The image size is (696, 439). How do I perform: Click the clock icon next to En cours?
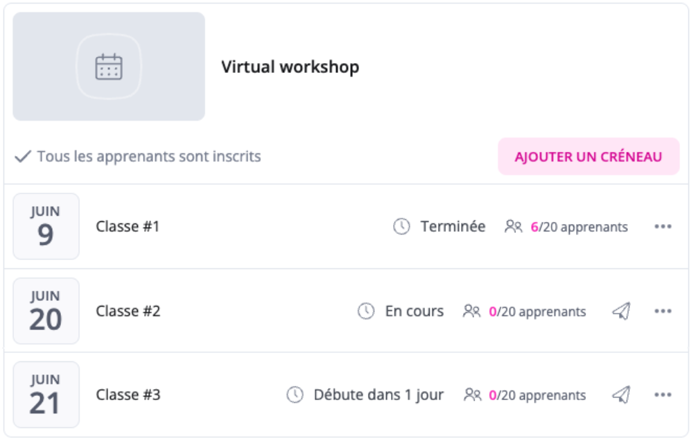pos(366,311)
